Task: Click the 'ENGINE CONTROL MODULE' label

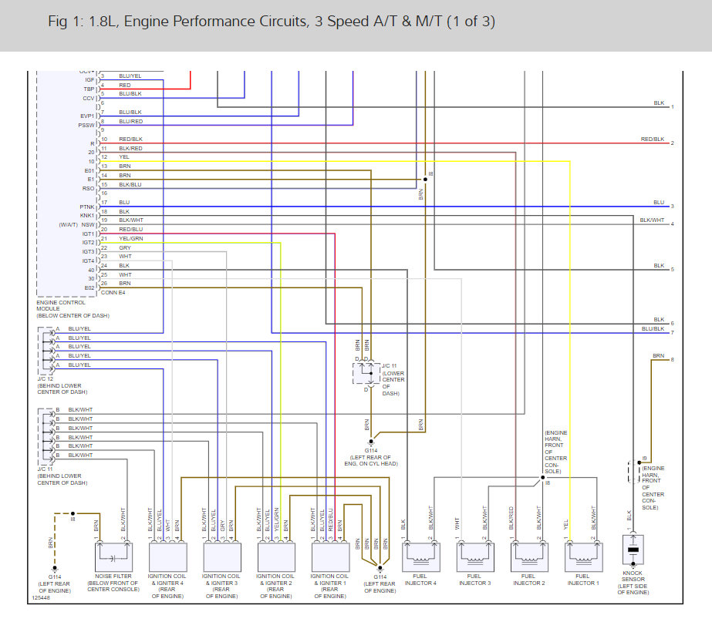Action: (61, 305)
